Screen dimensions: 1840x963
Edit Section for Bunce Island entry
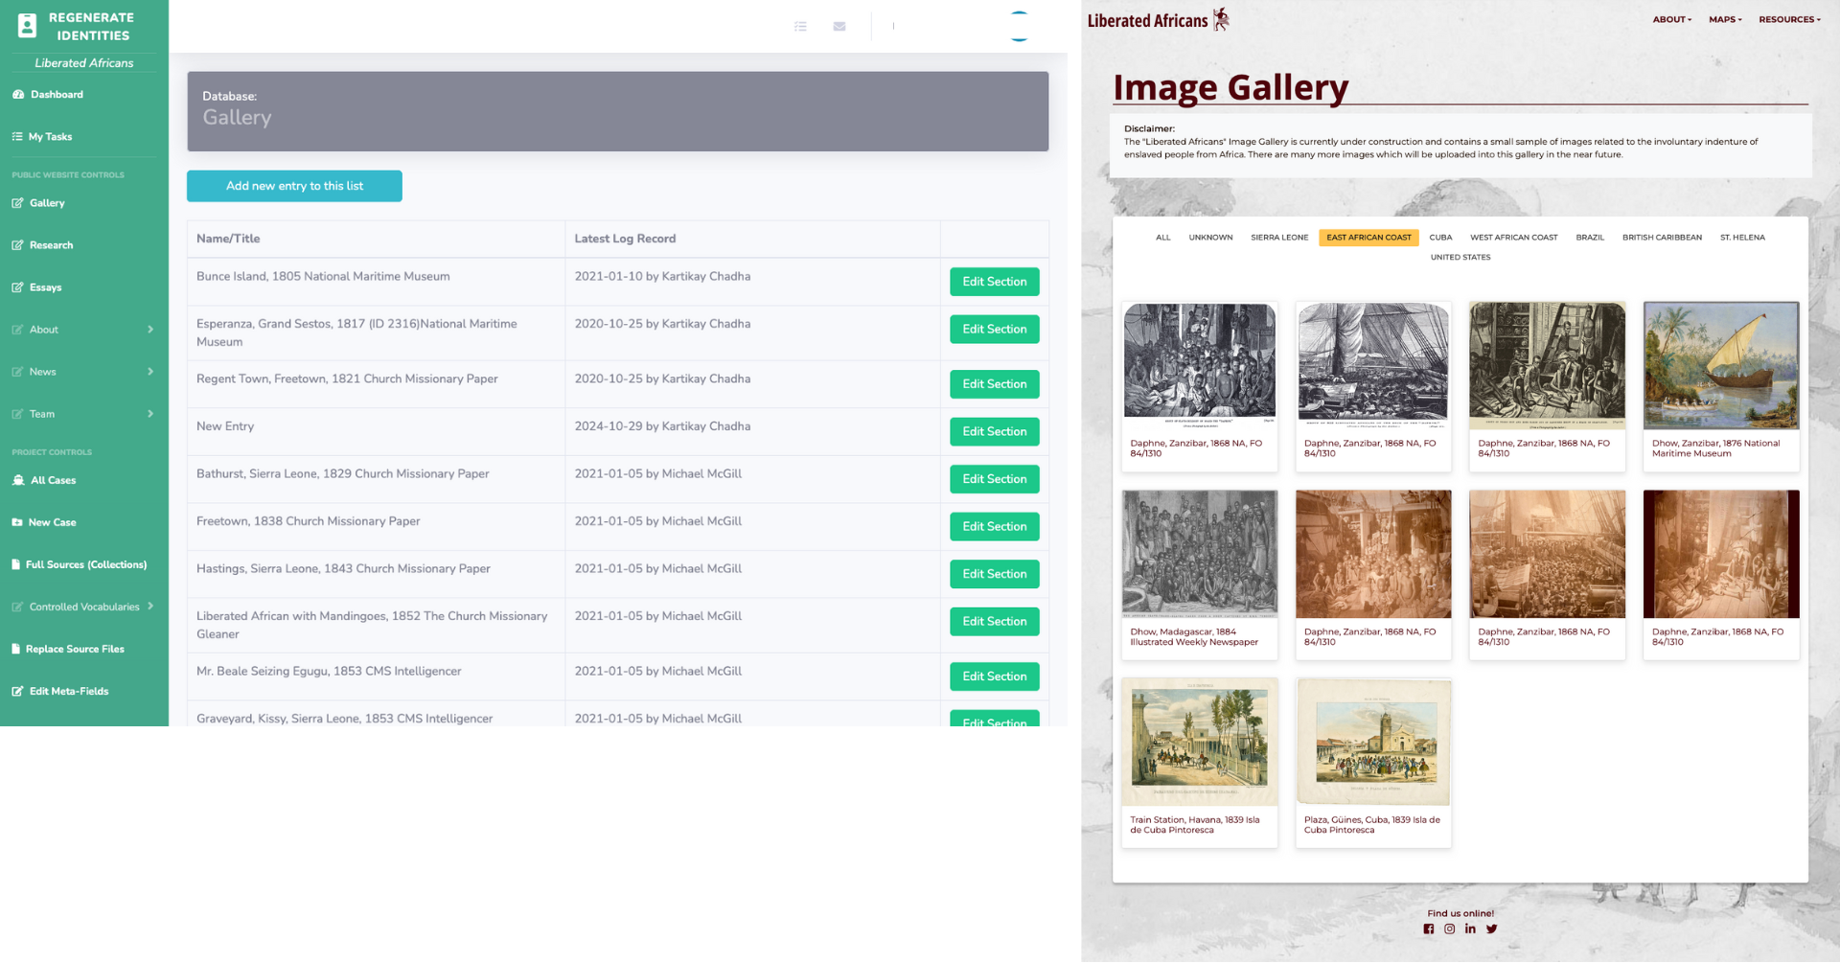994,282
